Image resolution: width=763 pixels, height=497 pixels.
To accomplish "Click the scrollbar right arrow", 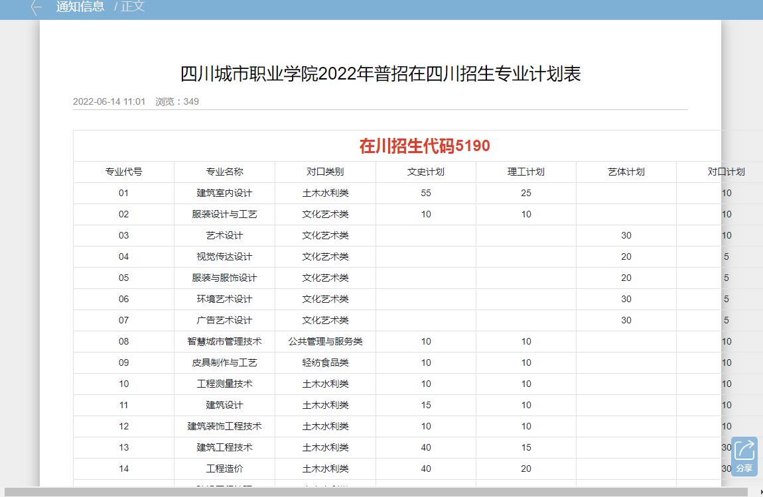I will coord(760,492).
